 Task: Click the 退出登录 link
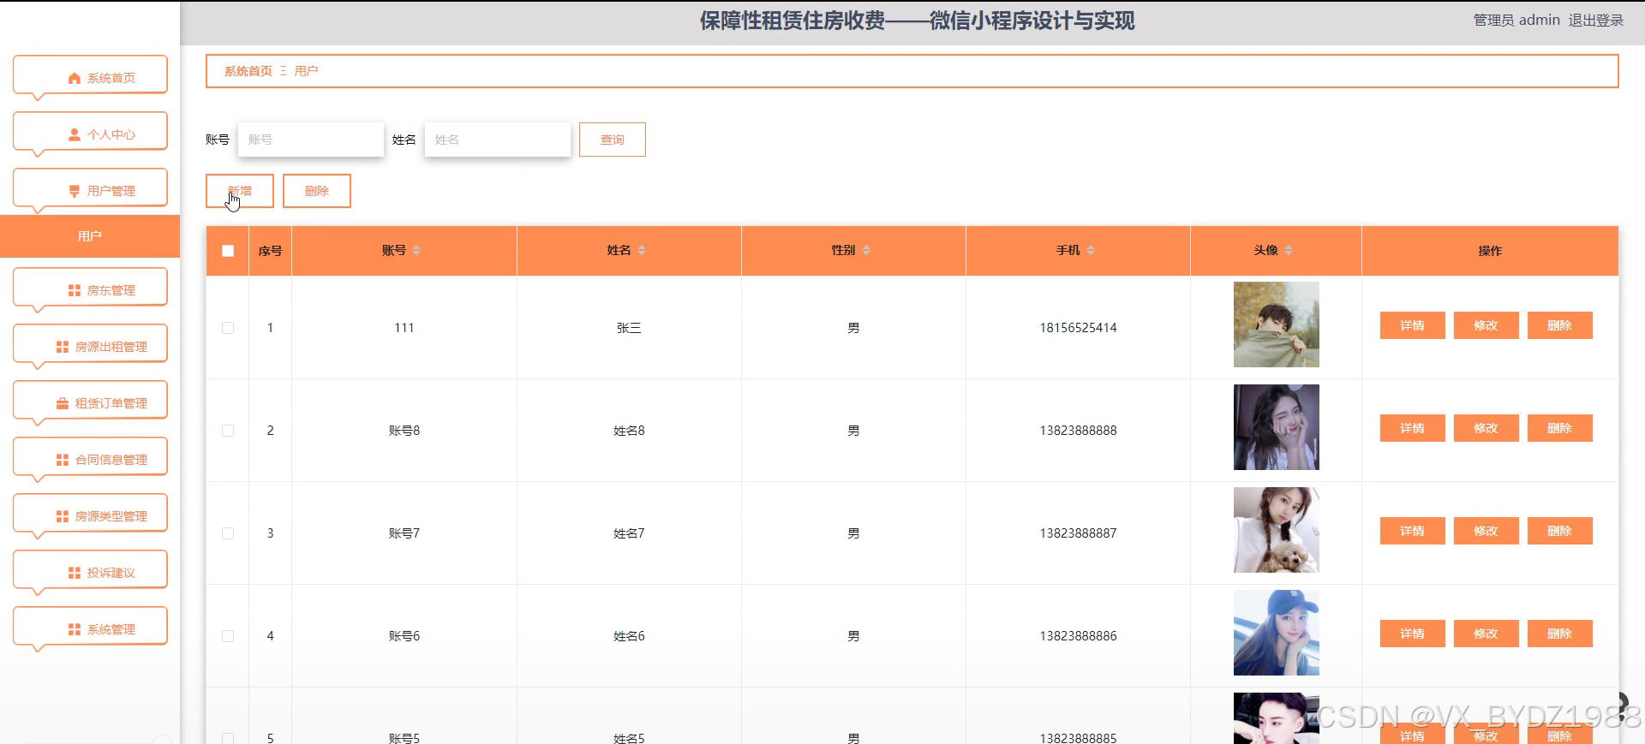(1596, 20)
